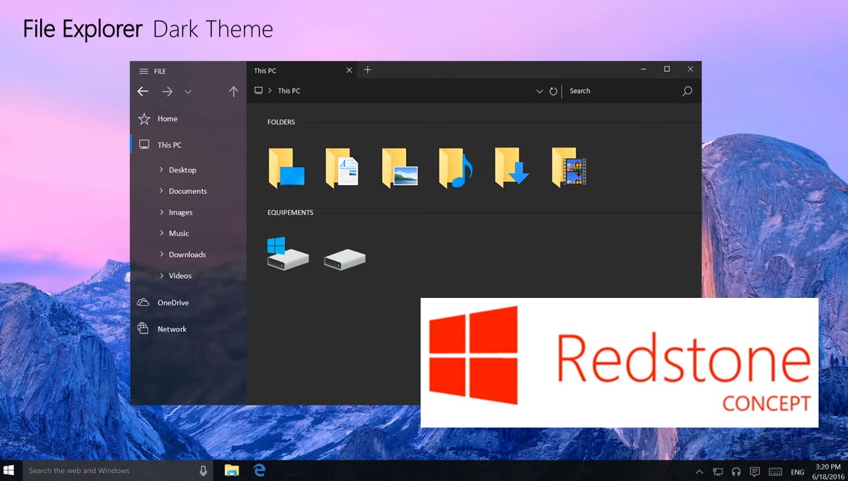Open the second hard drive
Image resolution: width=848 pixels, height=481 pixels.
(344, 259)
